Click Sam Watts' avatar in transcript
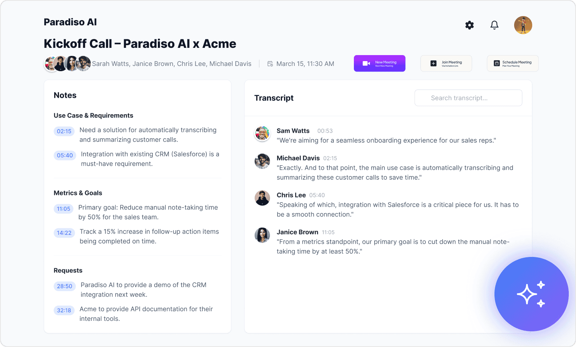This screenshot has width=576, height=347. (x=262, y=133)
